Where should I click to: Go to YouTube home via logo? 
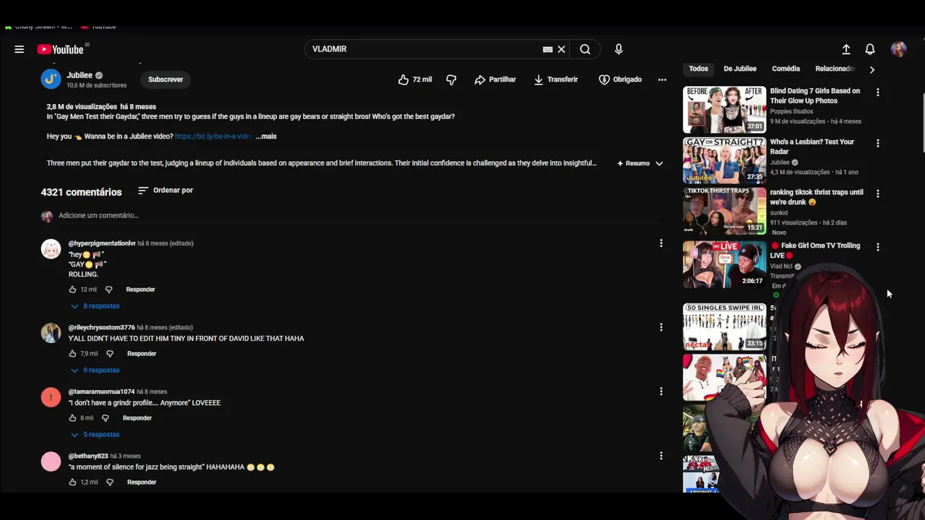(x=63, y=49)
